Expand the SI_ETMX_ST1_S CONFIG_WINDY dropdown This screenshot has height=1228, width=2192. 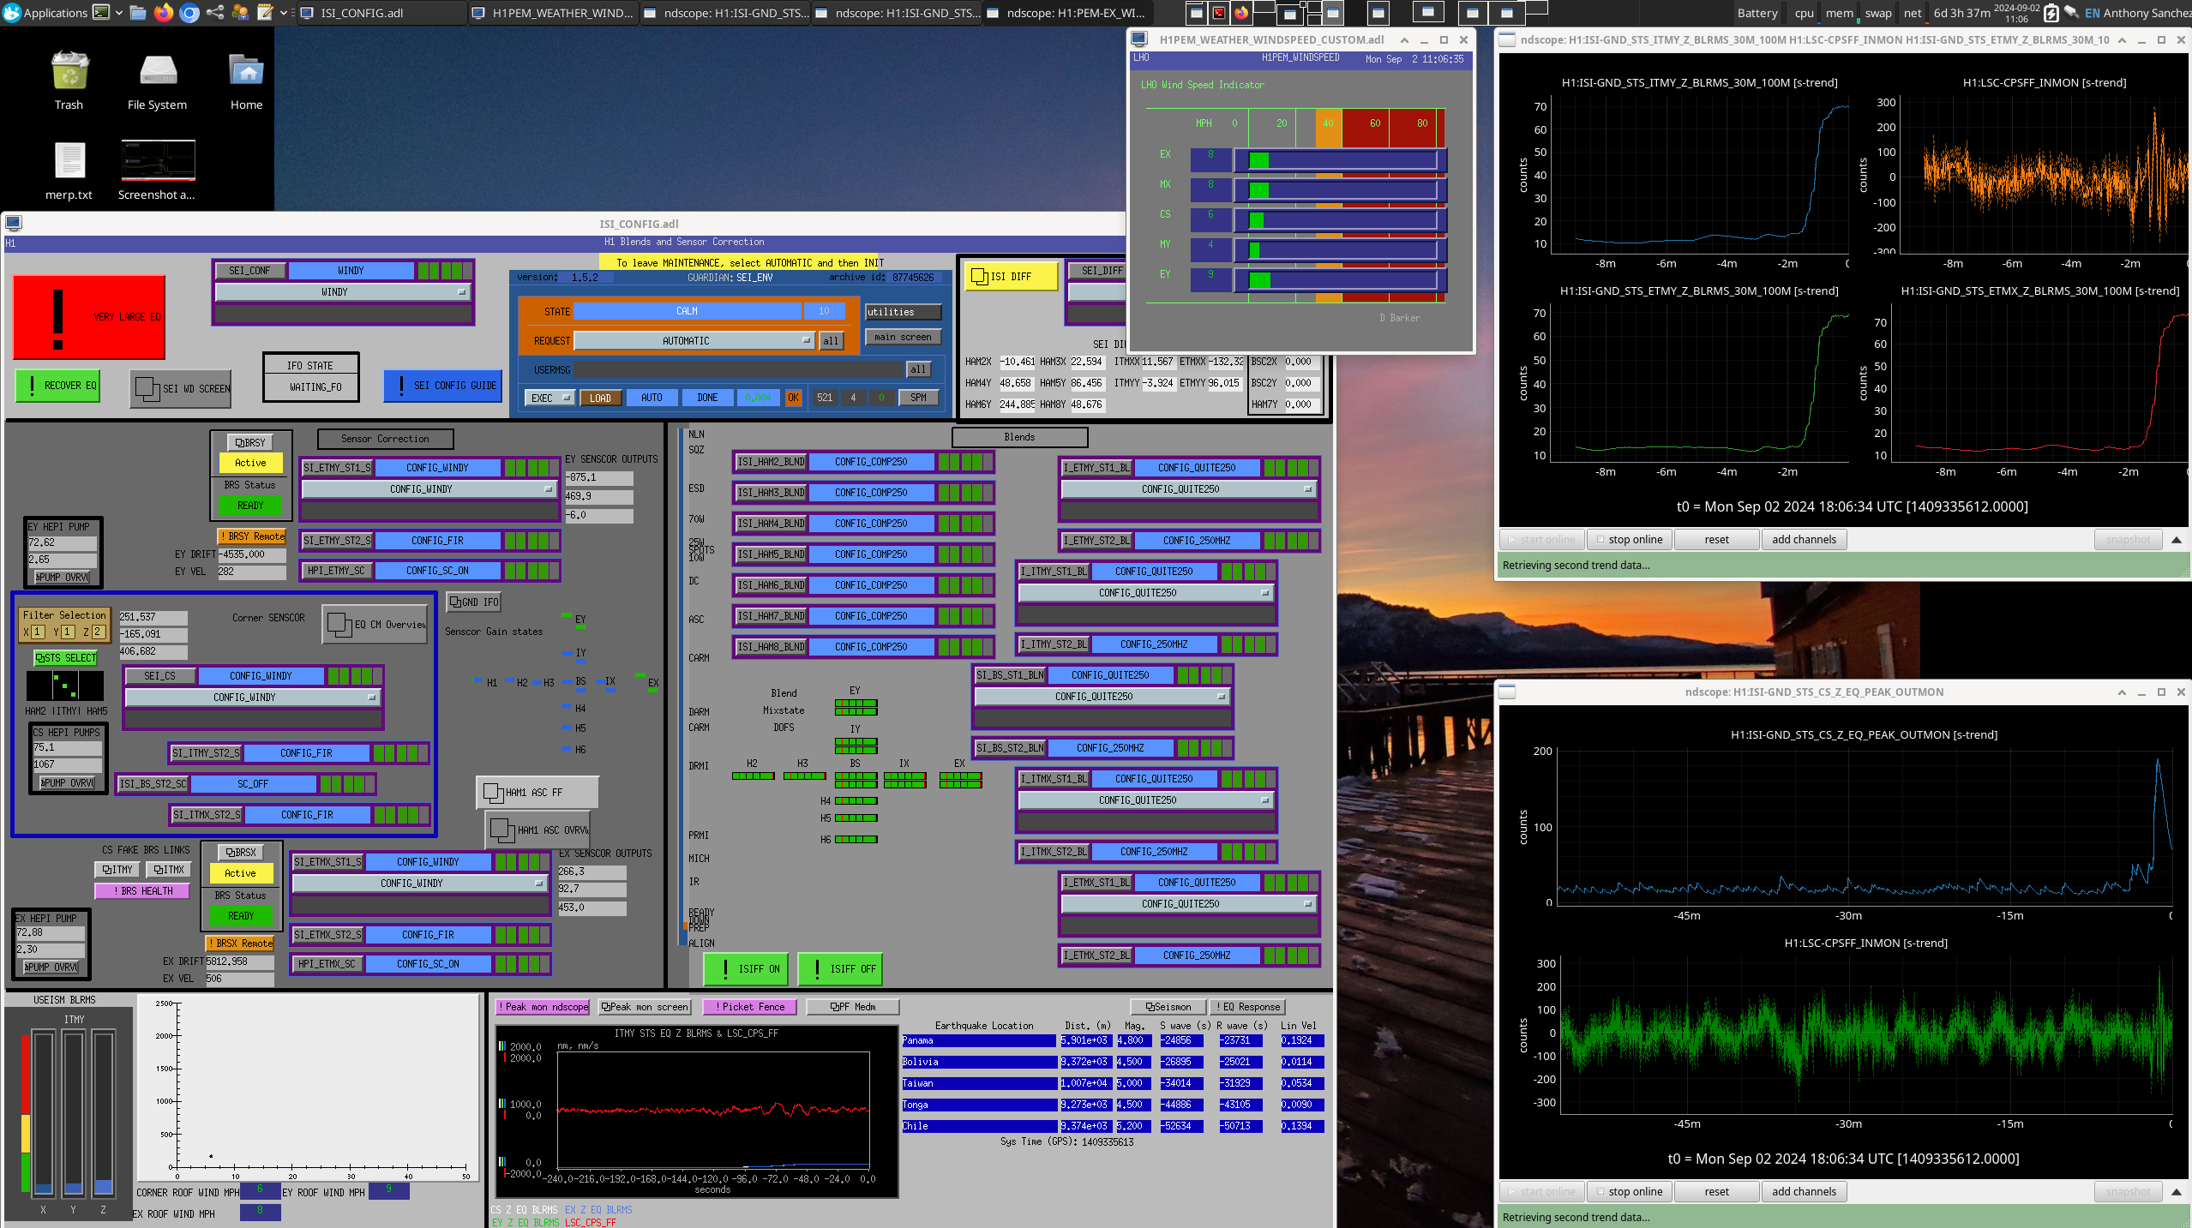[419, 884]
